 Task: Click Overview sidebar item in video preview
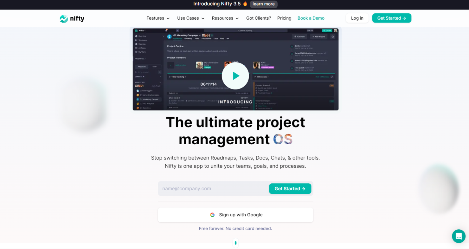click(x=141, y=36)
